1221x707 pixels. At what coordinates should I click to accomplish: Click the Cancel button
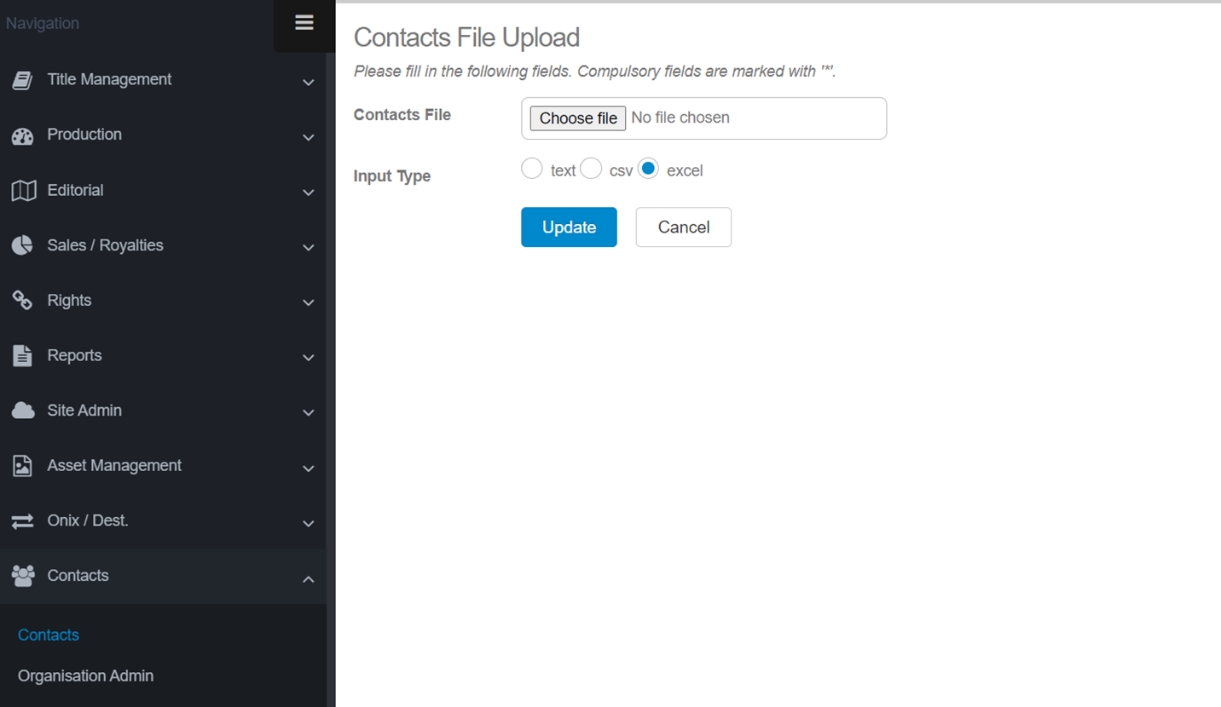pos(684,227)
